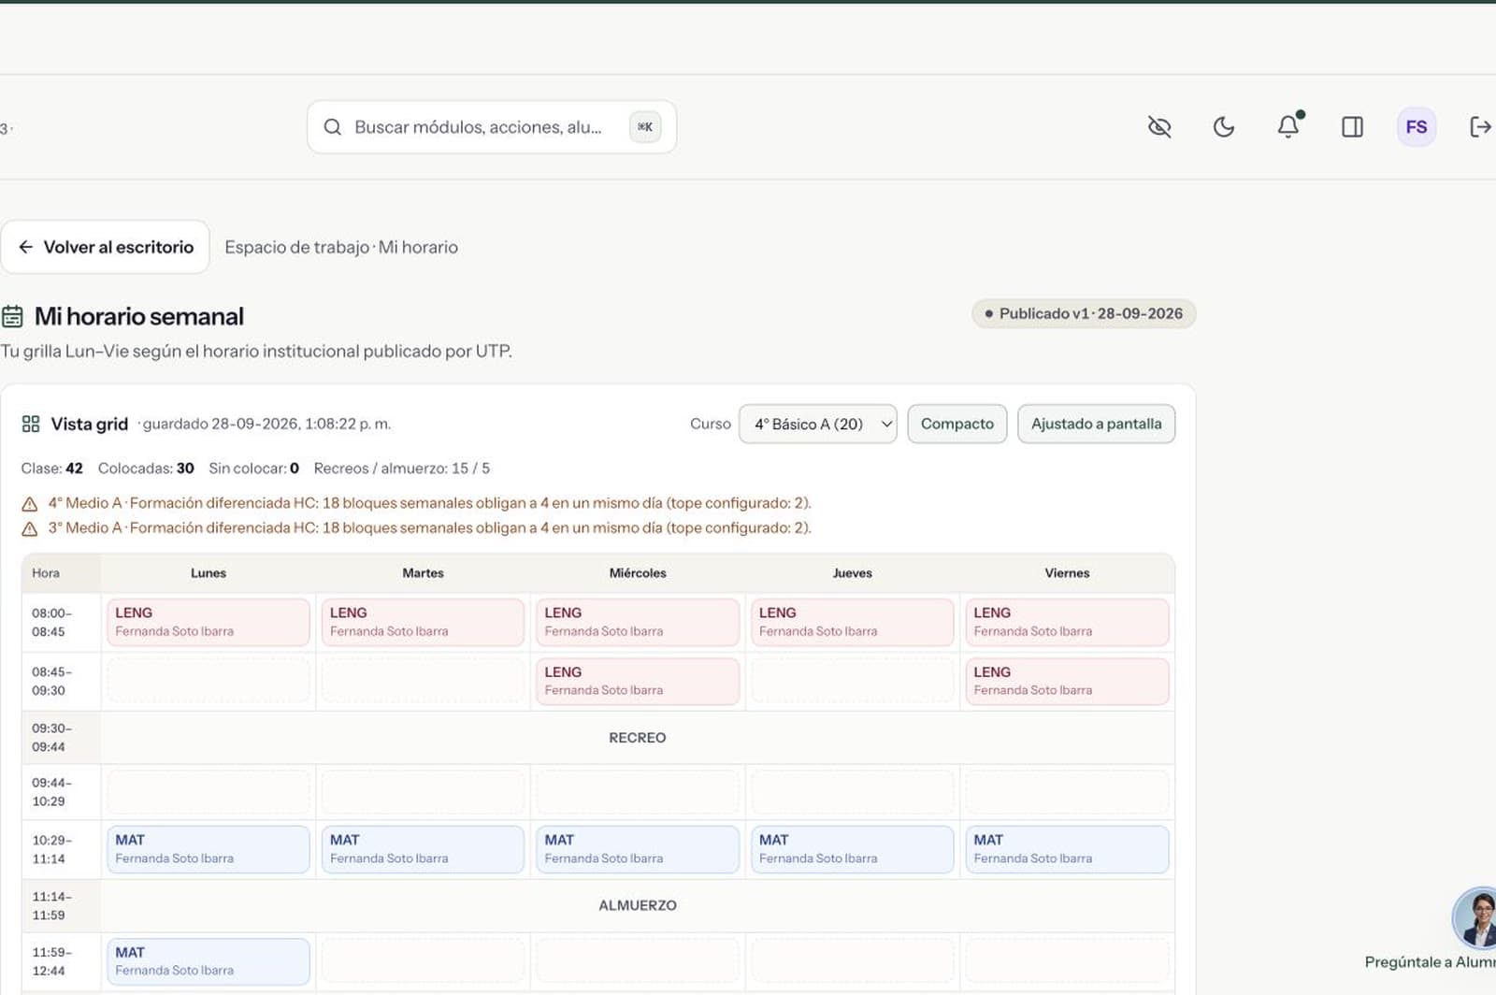Image resolution: width=1496 pixels, height=995 pixels.
Task: Select Thursday 10:29 MAT block
Action: click(x=852, y=849)
